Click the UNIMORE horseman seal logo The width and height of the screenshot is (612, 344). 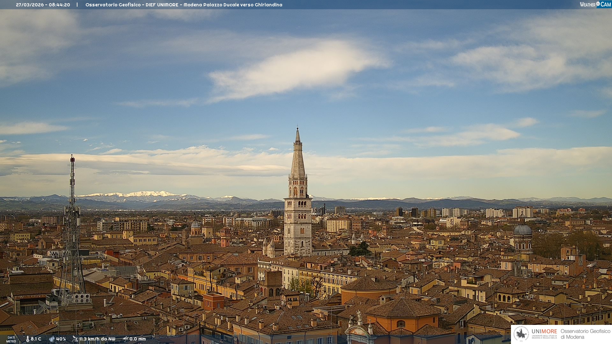(x=521, y=334)
